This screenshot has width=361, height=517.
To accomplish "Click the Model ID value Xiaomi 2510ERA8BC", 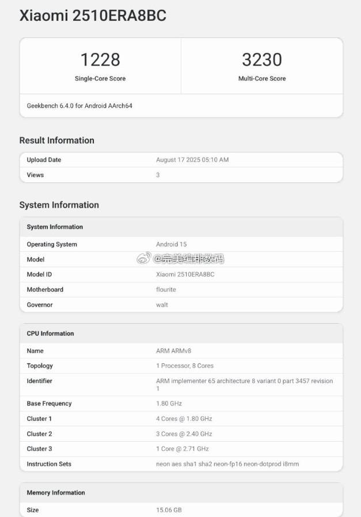I will pos(185,274).
